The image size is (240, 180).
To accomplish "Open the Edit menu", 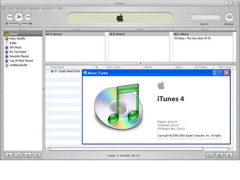I will (11, 8).
